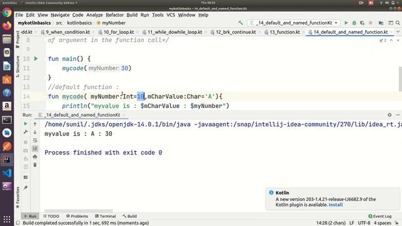The width and height of the screenshot is (402, 226).
Task: Change the UTF-8 file encoding in status bar
Action: (x=364, y=223)
